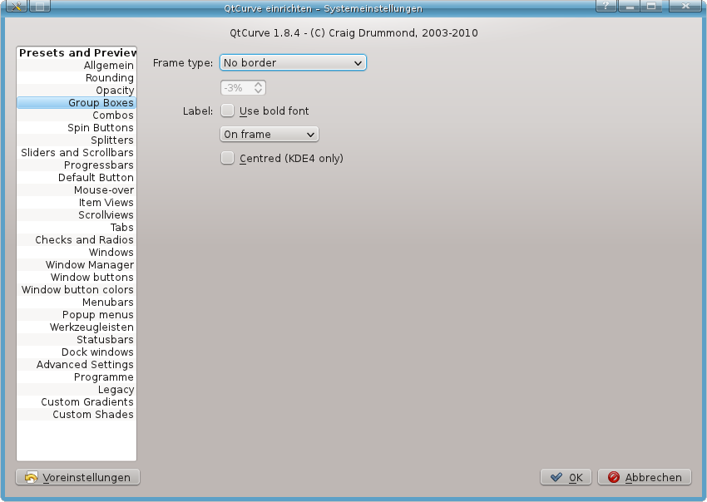Image resolution: width=707 pixels, height=502 pixels.
Task: Click the Voreinstellungen defaults button
Action: pyautogui.click(x=78, y=477)
